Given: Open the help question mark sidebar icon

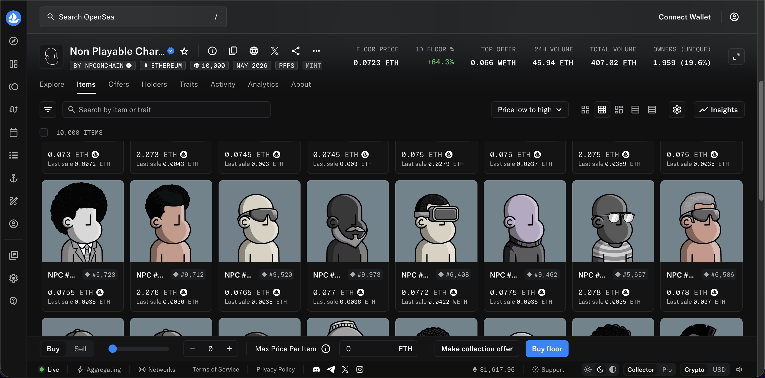Looking at the screenshot, I should point(13,301).
